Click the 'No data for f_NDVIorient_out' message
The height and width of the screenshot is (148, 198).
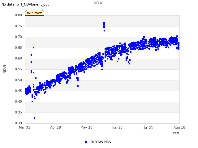point(25,4)
